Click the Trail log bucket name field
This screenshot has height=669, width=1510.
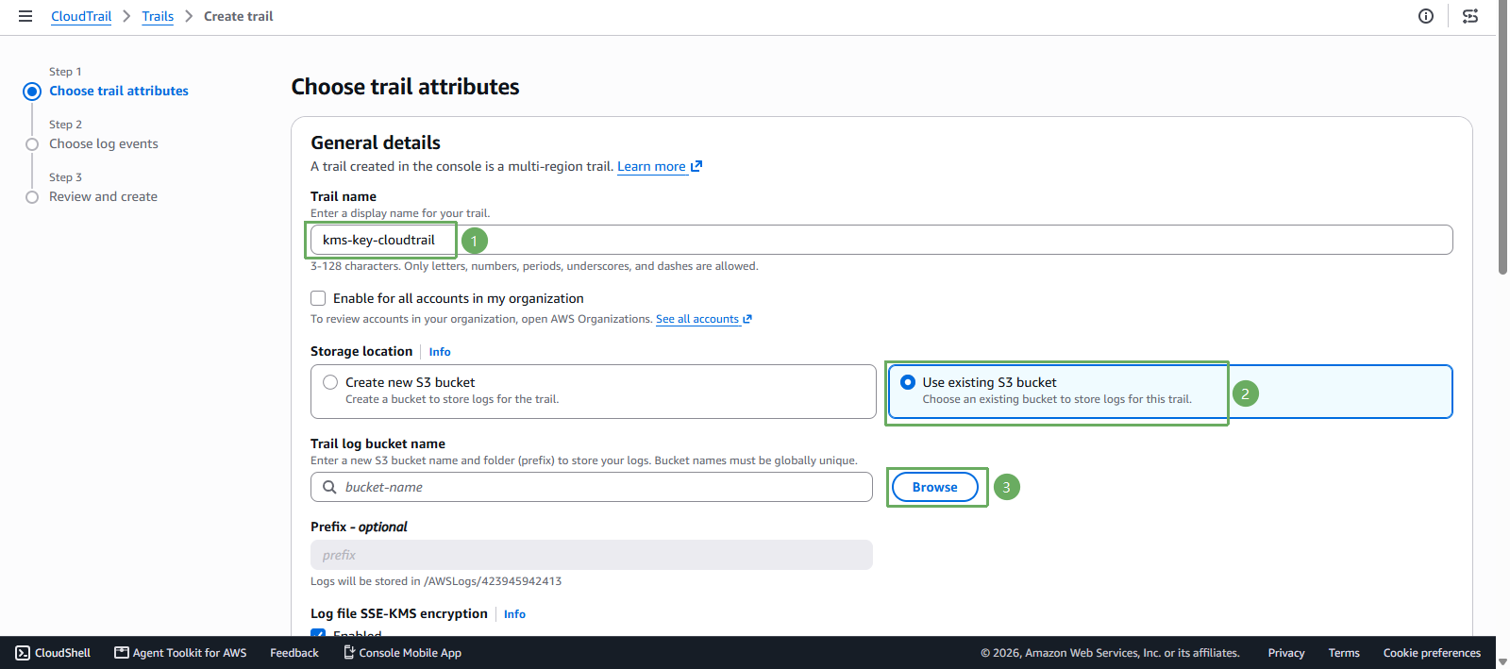(592, 487)
